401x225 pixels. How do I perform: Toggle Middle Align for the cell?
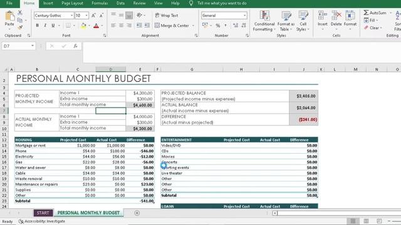click(121, 15)
